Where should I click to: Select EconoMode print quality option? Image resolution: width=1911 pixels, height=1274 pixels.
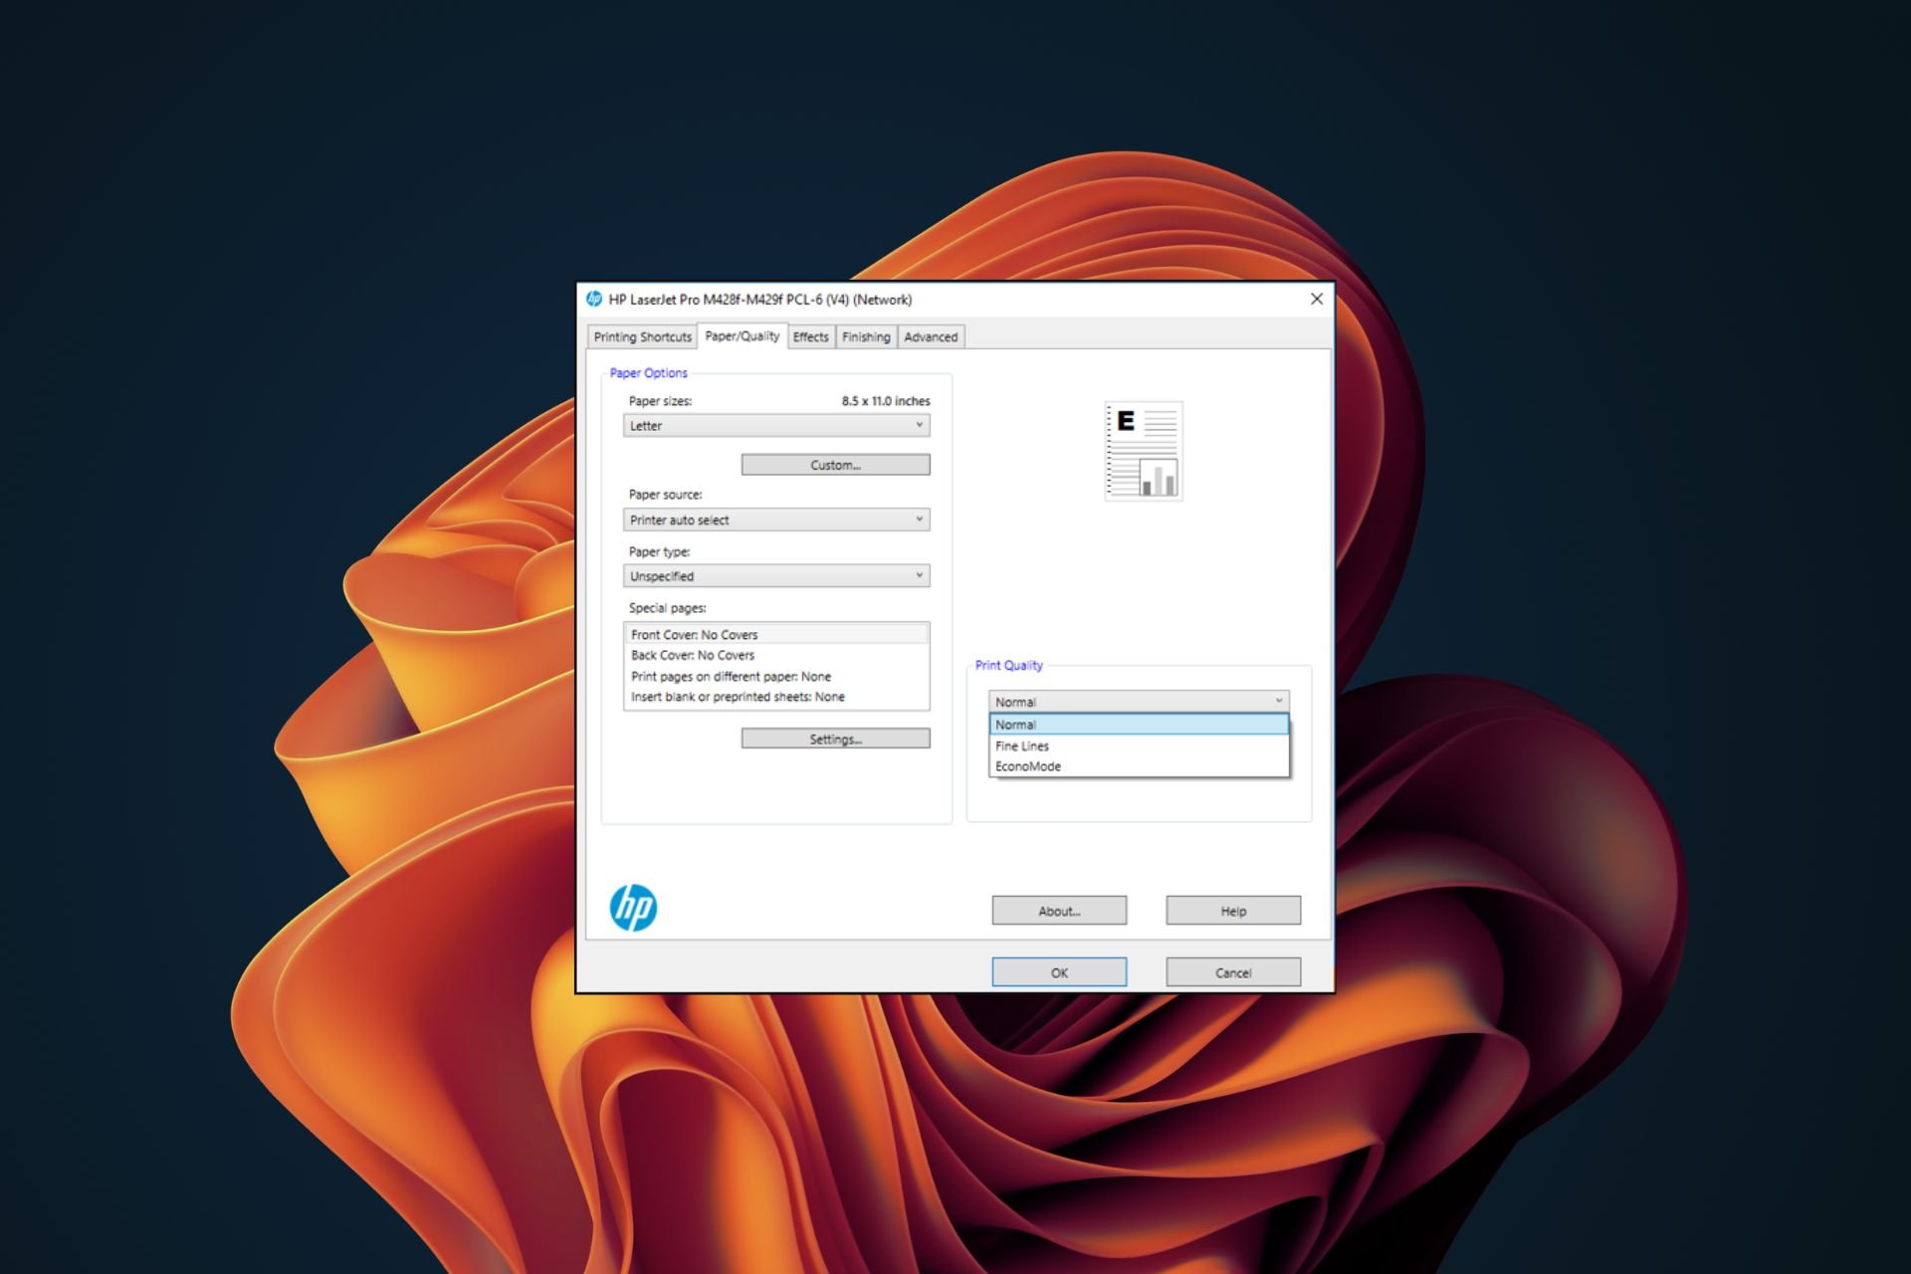(1139, 766)
